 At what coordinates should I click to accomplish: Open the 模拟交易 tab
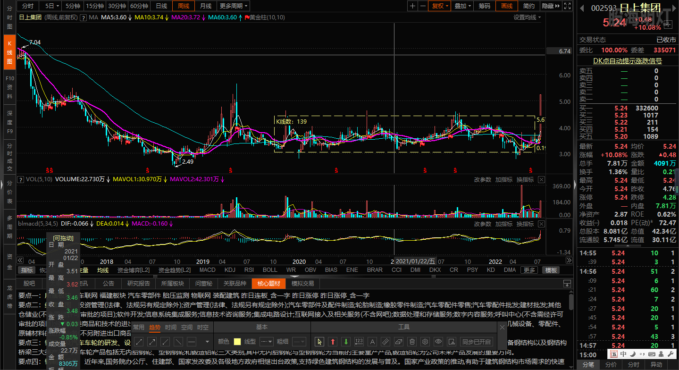302,284
